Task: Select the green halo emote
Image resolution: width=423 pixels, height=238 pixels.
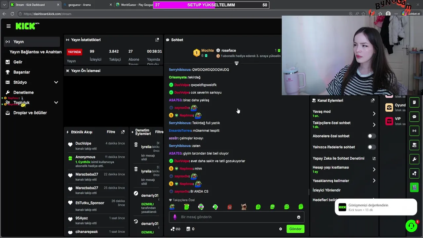Action: (x=187, y=207)
